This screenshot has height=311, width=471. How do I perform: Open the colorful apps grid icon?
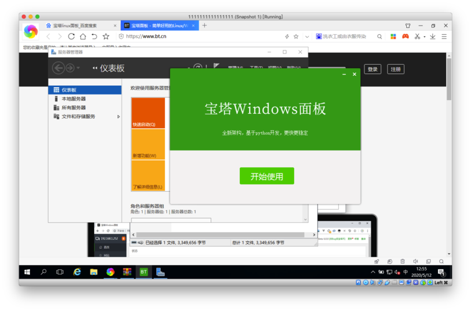click(393, 37)
